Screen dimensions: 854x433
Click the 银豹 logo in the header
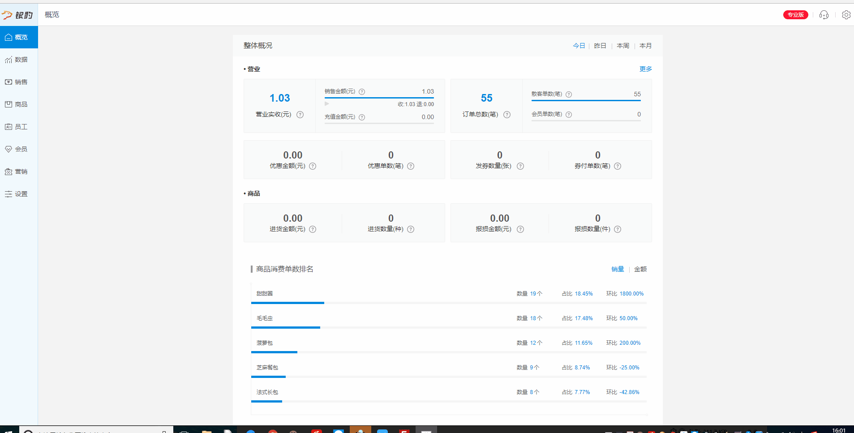17,15
